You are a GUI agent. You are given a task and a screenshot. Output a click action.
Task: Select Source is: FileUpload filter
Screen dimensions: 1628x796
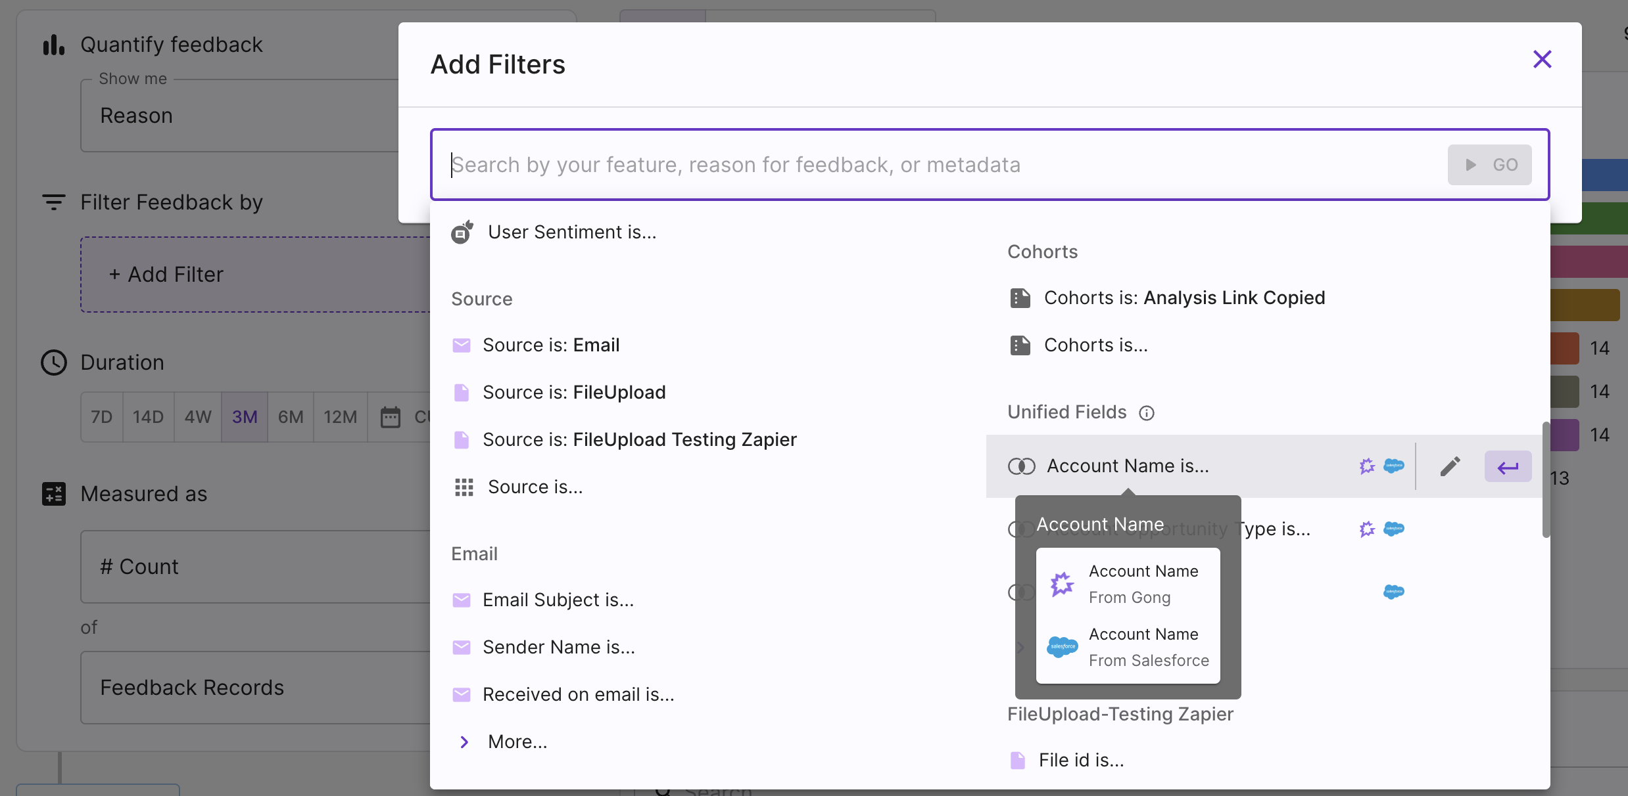573,392
